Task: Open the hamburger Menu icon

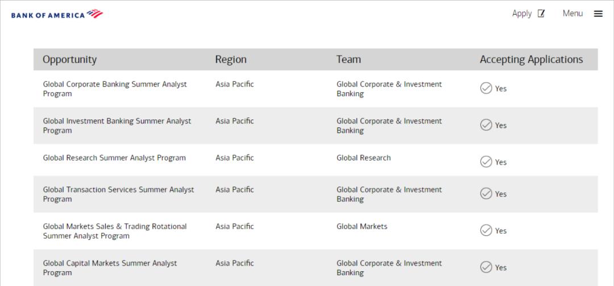Action: coord(598,14)
